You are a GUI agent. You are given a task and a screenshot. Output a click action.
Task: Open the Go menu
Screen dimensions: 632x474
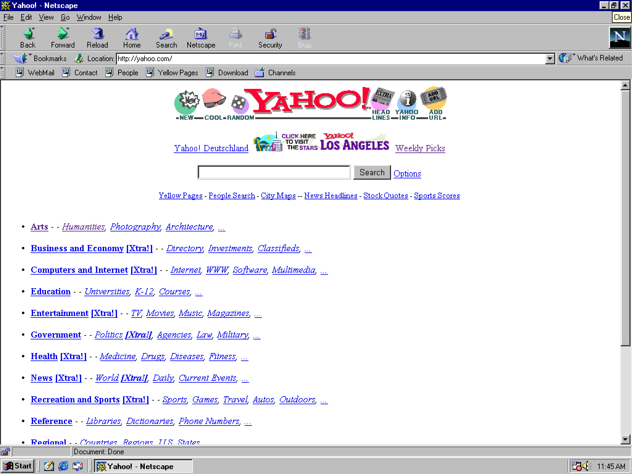click(x=65, y=17)
